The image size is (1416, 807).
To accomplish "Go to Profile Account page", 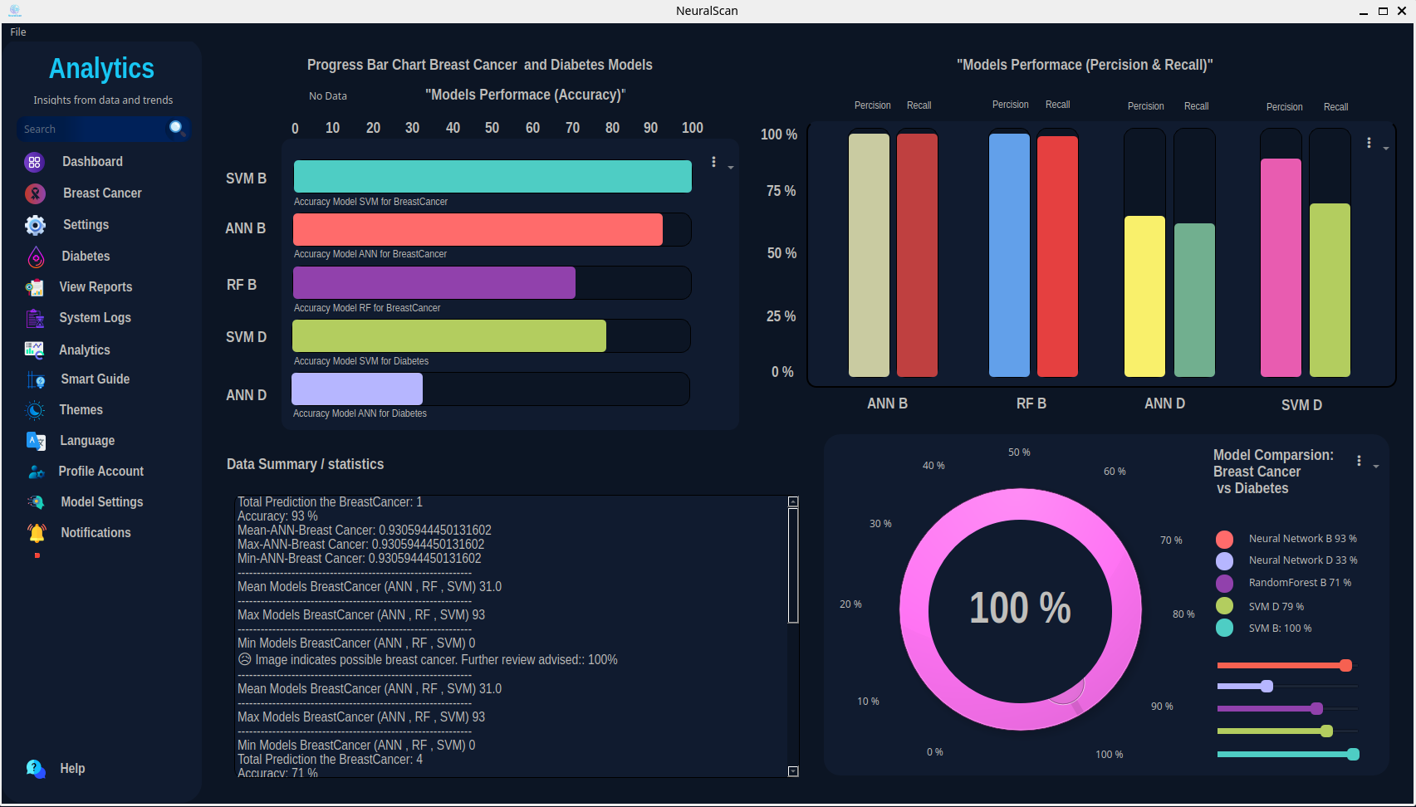I will coord(100,472).
